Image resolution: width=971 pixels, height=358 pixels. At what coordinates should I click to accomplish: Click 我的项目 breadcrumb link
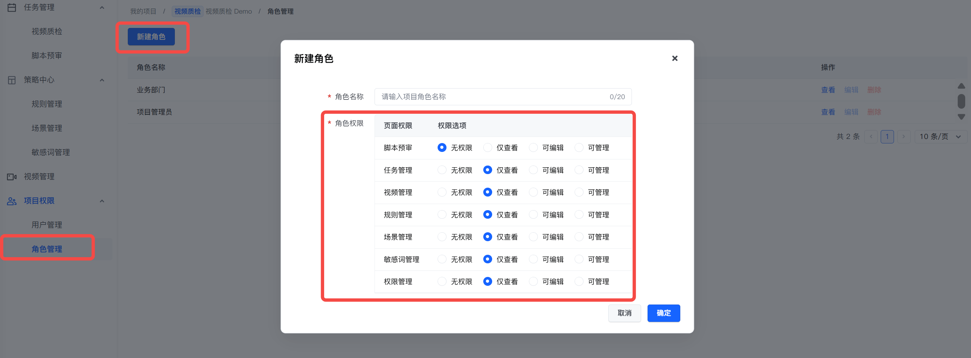click(x=143, y=11)
